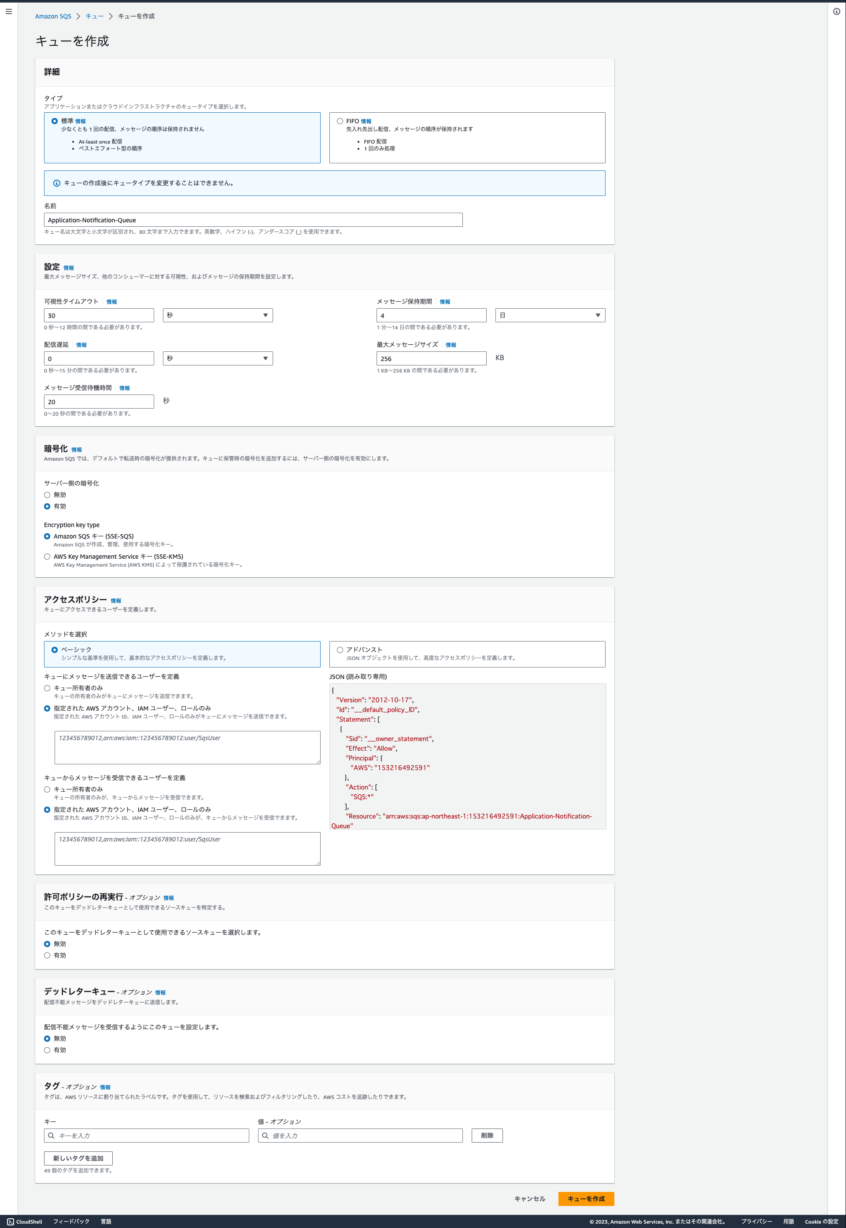Screen dimensions: 846x1228
Task: Click the info icon in the queue type notice
Action: (57, 183)
